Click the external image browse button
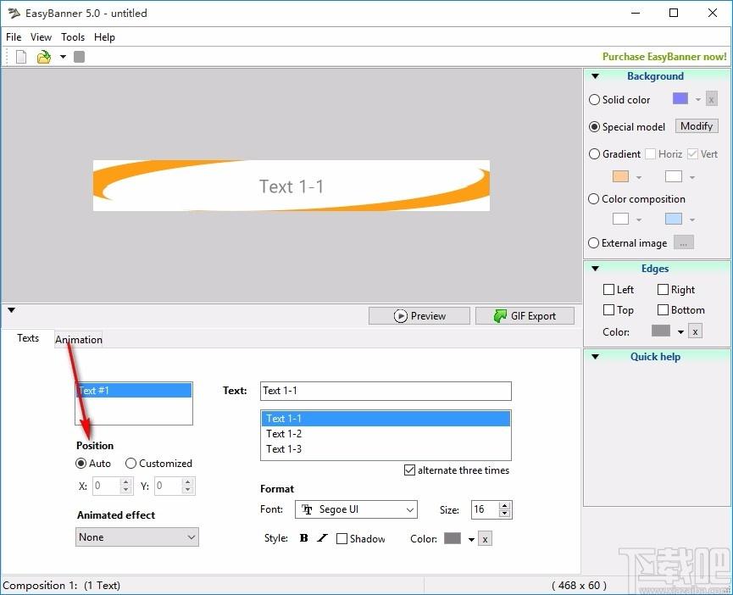This screenshot has width=733, height=595. (x=684, y=242)
